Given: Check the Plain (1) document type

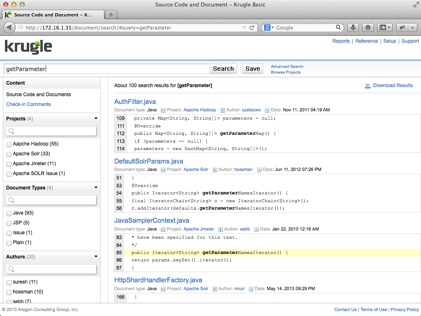Looking at the screenshot, I should pos(9,243).
